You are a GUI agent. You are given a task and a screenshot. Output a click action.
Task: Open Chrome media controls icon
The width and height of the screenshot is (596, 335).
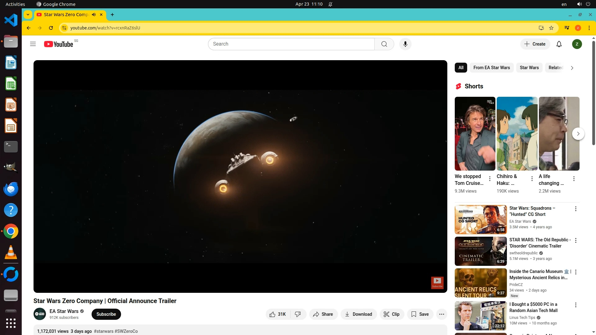567,28
